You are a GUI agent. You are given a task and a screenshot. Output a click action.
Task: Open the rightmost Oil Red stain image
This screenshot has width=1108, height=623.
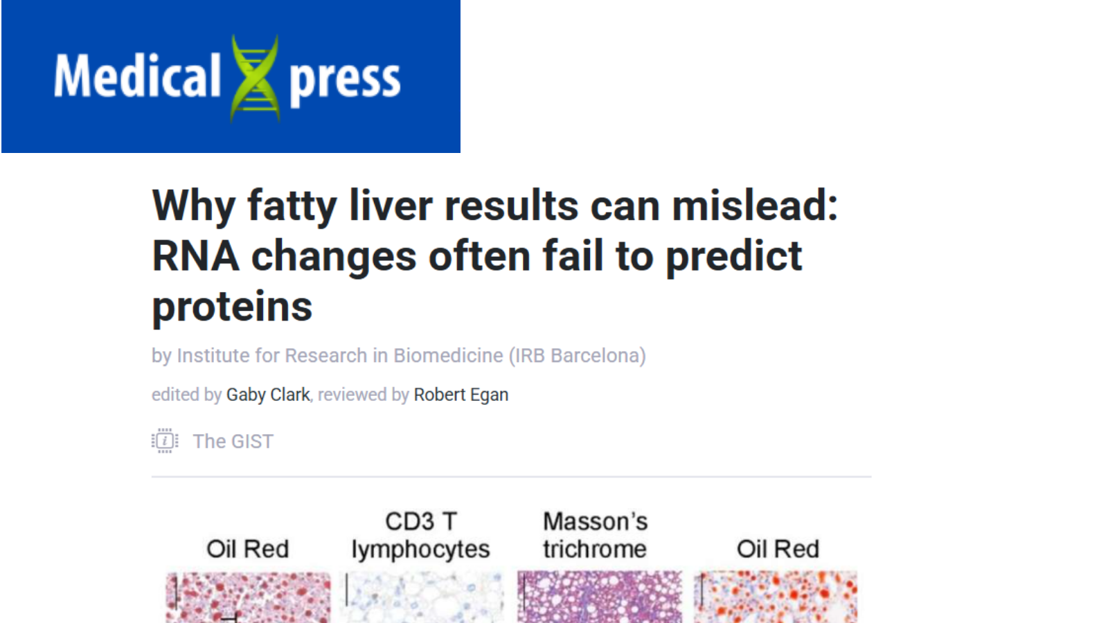point(776,597)
